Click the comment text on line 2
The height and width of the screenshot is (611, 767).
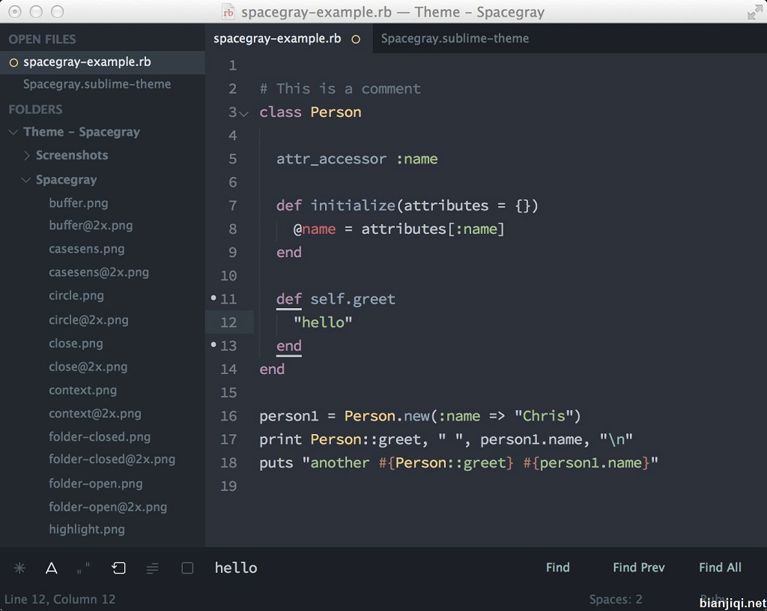[340, 88]
